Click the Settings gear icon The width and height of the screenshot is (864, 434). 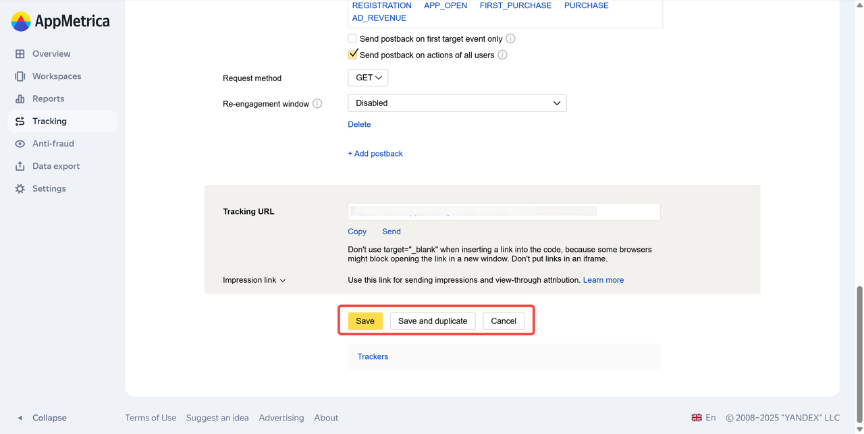pyautogui.click(x=20, y=189)
